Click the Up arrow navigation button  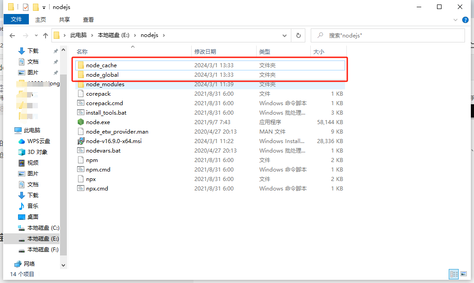coord(46,36)
